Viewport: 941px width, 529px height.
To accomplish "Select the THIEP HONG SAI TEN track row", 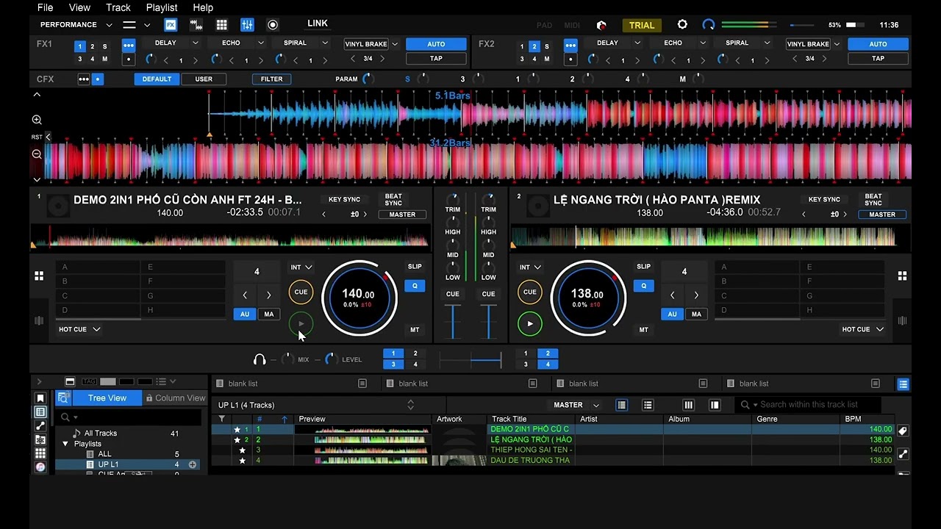I will pos(531,450).
